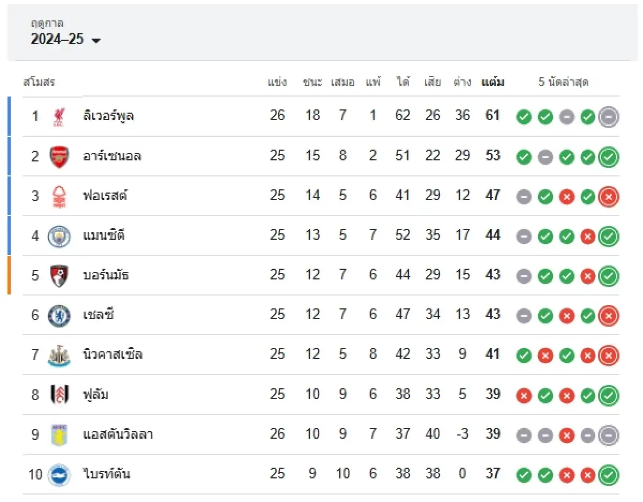Click the สโมสร club column header
643x502 pixels.
pyautogui.click(x=39, y=83)
